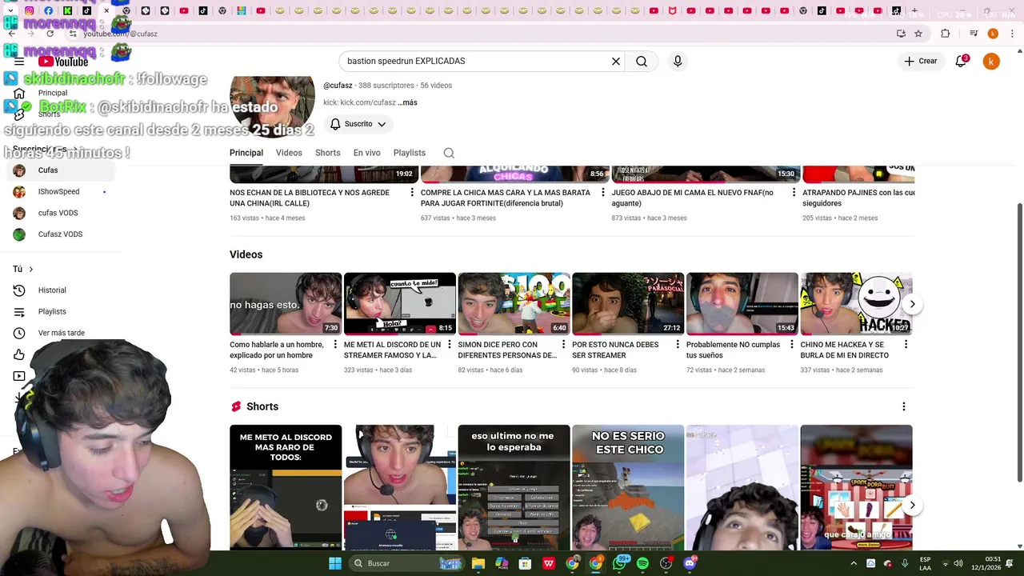This screenshot has height=576, width=1024.
Task: Open video titled SIMON DICE PERO CON DIFERENTES PERSONAS
Action: [x=507, y=350]
